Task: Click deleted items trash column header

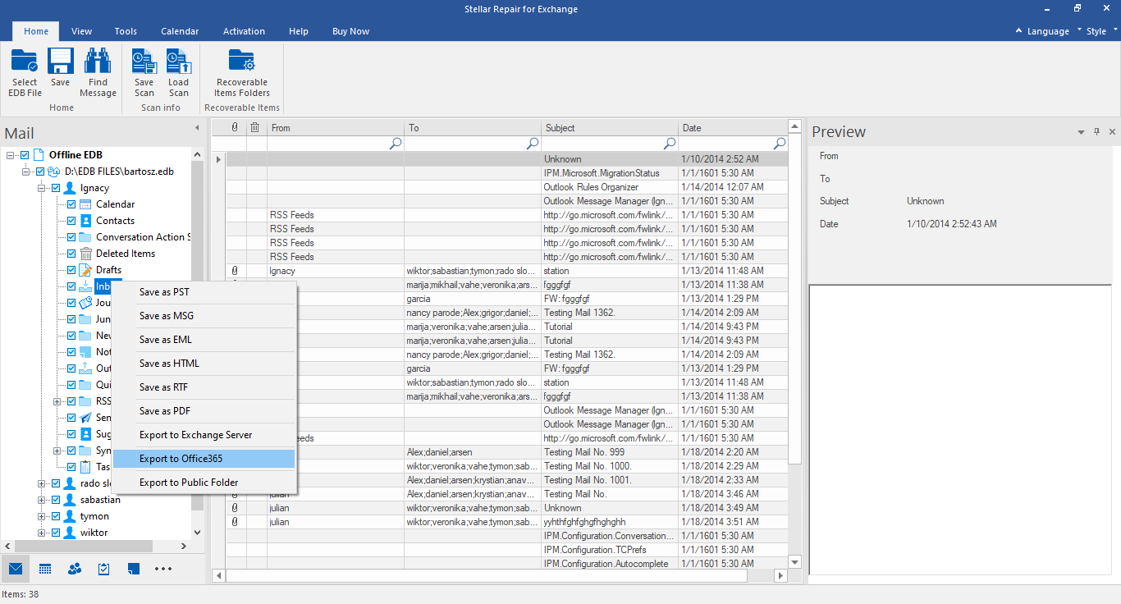Action: pos(255,127)
